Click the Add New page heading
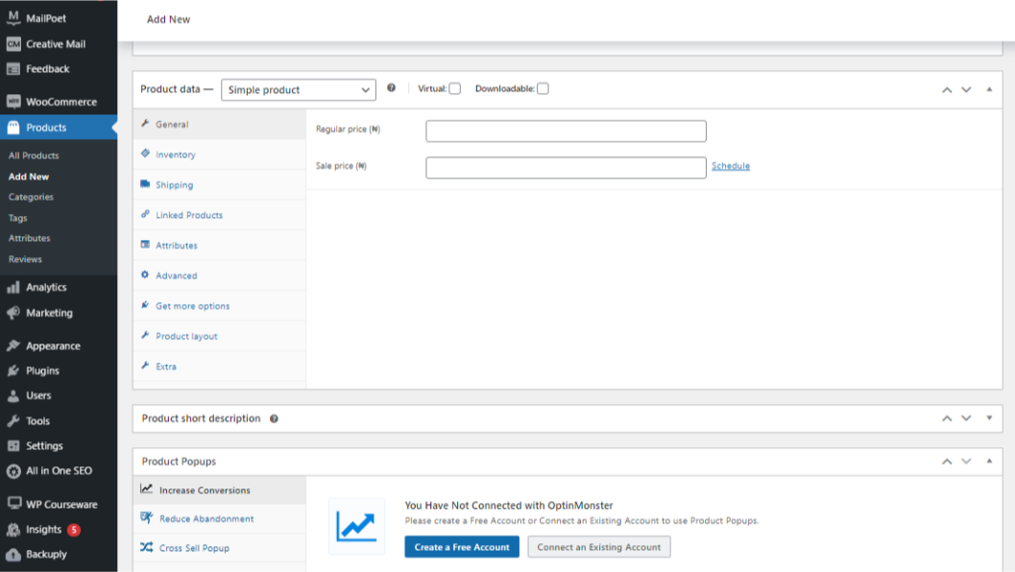 pos(168,19)
